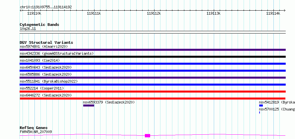The width and height of the screenshot is (295, 139).
Task: Select the blue nsv6450643 variant bar
Action: (x=152, y=71)
